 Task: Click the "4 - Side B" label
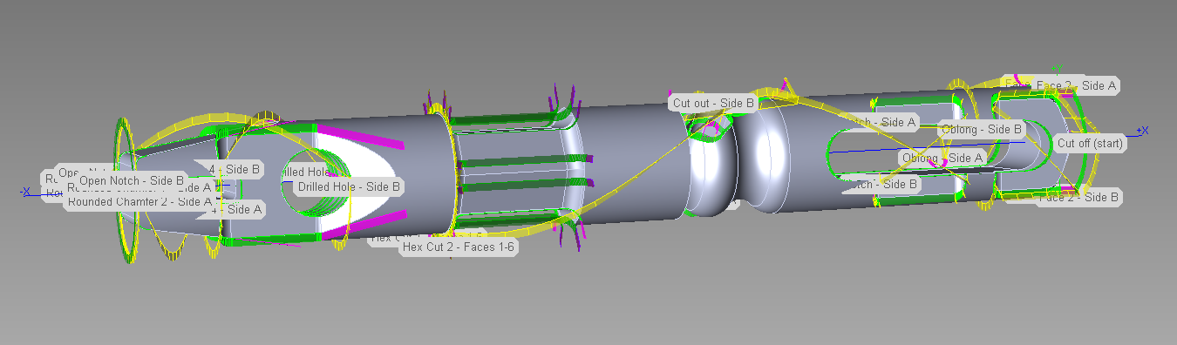pyautogui.click(x=235, y=169)
